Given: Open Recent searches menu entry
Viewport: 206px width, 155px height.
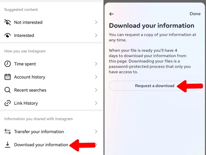Looking at the screenshot, I should pos(51,90).
